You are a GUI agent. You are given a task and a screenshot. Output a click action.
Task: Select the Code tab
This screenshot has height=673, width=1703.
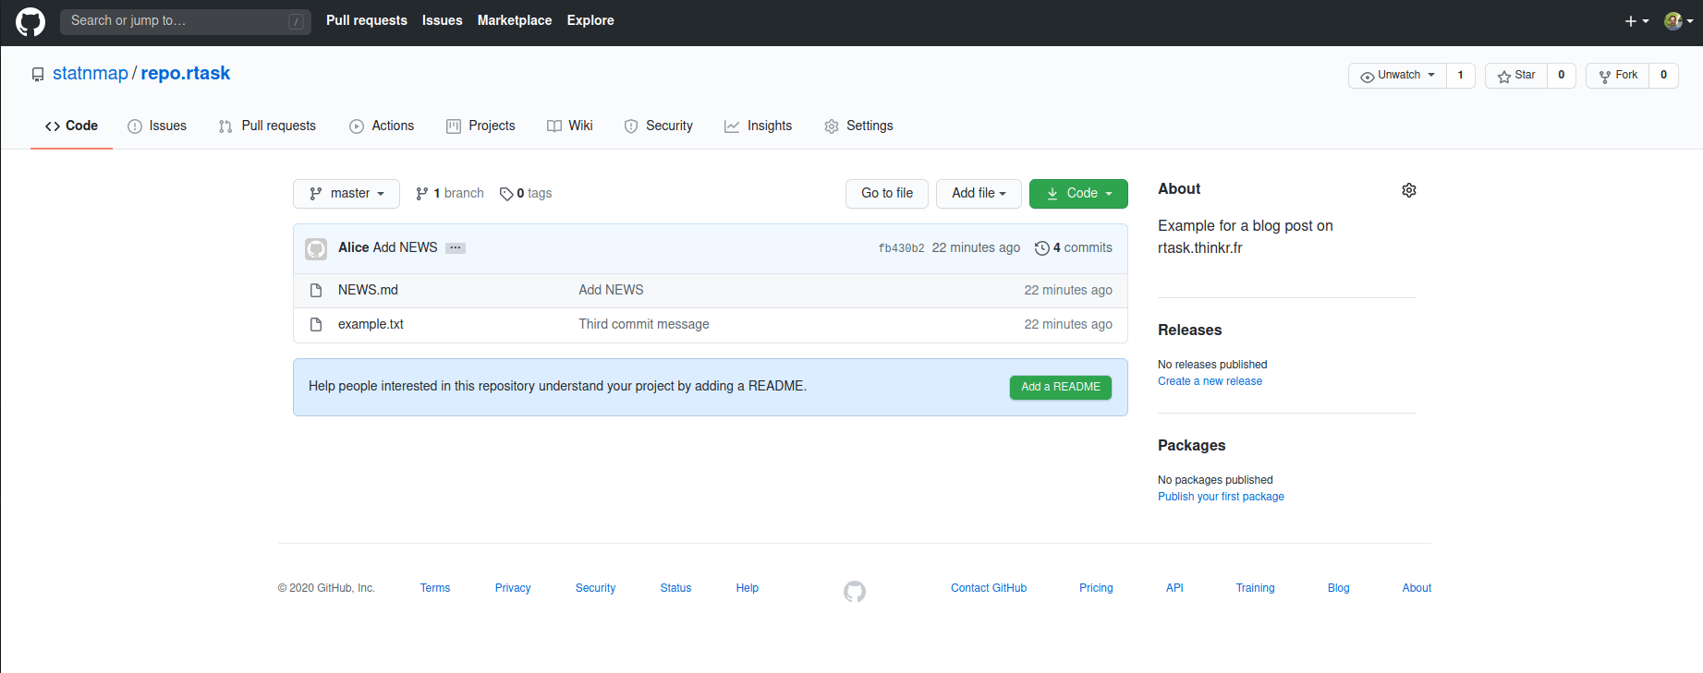coord(71,126)
